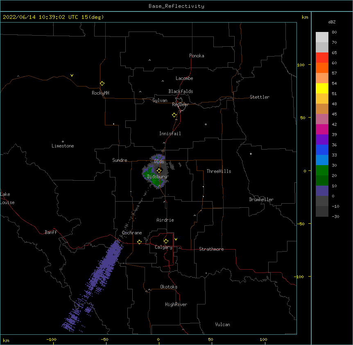Click the white plus marker north of Drumheller
This screenshot has width=353, height=345.
251,154
